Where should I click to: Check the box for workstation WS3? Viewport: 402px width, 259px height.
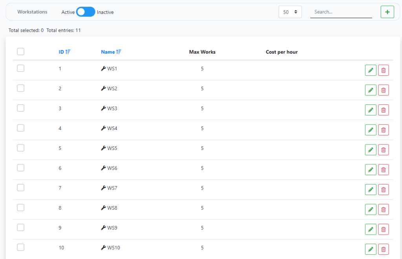(21, 108)
